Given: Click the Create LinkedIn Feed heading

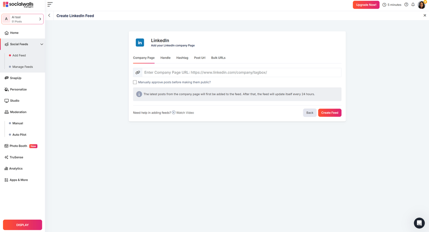Looking at the screenshot, I should (x=75, y=16).
